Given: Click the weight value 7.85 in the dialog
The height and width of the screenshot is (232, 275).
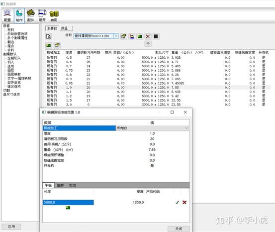Looking at the screenshot, I should pos(152,150).
